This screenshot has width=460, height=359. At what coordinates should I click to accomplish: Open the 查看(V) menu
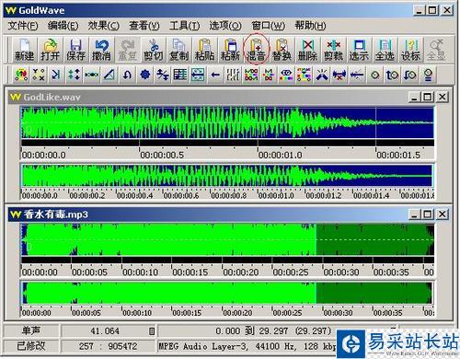pos(144,26)
